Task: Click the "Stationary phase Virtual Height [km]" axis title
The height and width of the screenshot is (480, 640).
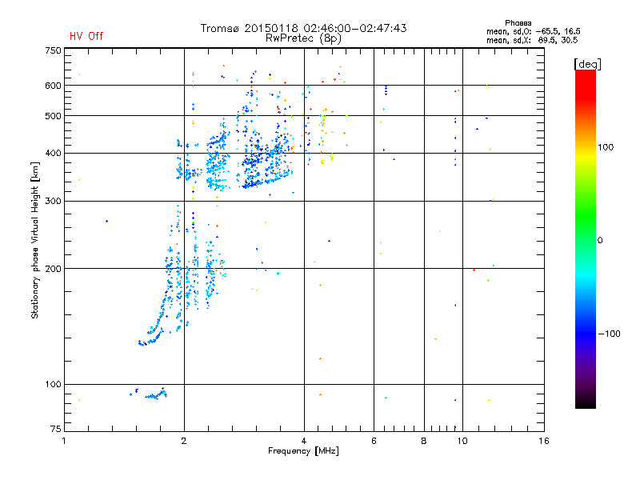Action: [x=34, y=240]
